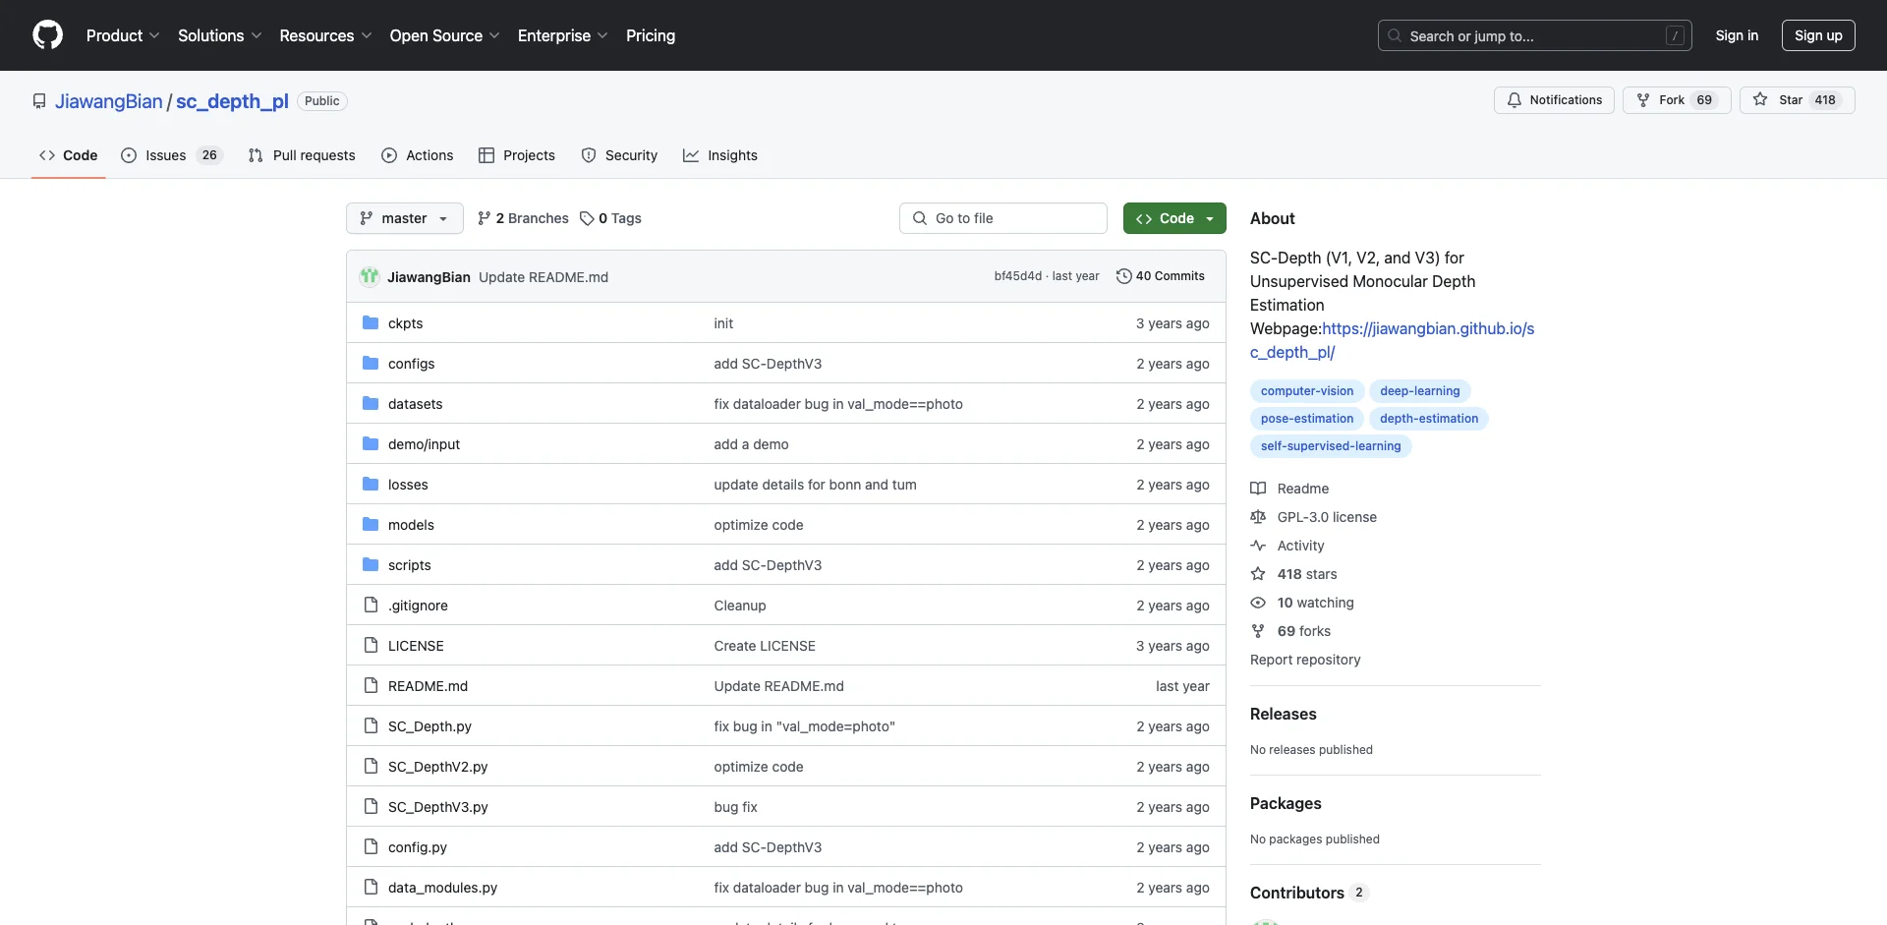Open the Pricing page
Screen dimensions: 1887x925
tap(651, 35)
